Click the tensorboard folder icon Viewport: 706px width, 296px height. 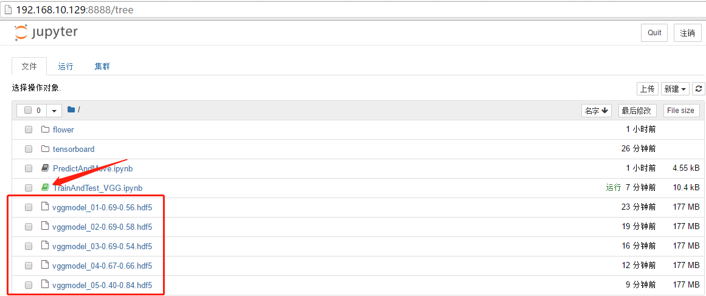click(45, 149)
